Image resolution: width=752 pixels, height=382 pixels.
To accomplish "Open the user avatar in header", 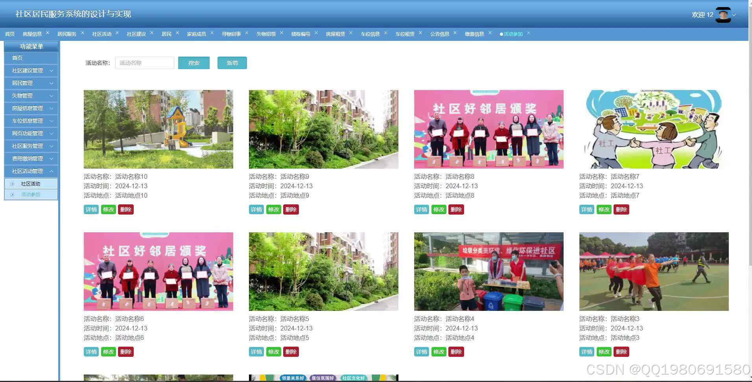I will [723, 15].
